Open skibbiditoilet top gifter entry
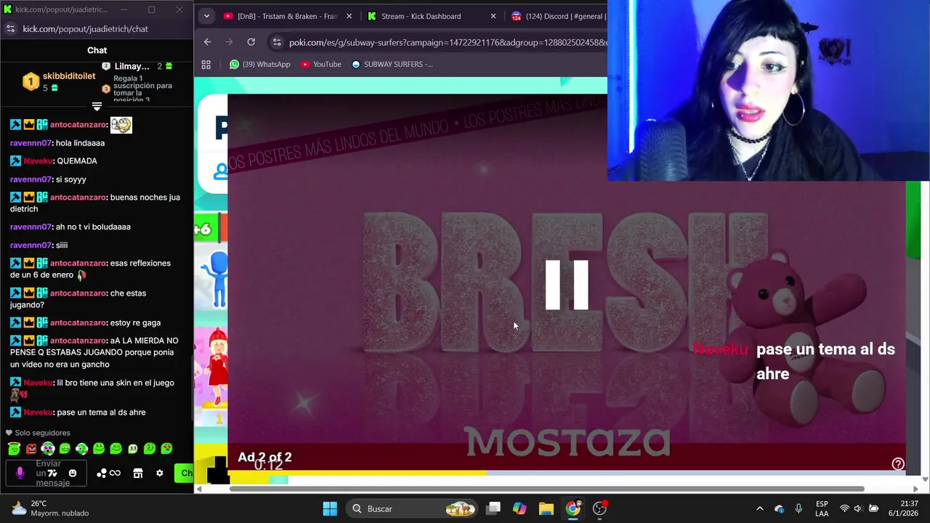This screenshot has width=930, height=523. (58, 81)
